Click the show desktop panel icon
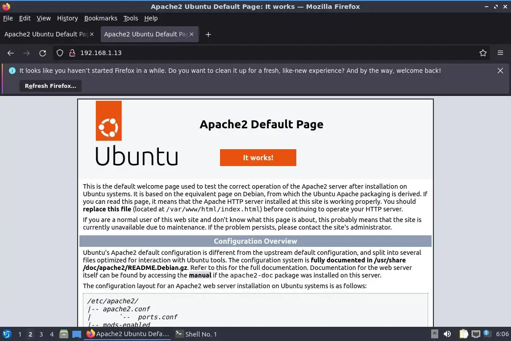The height and width of the screenshot is (341, 511). 77,334
